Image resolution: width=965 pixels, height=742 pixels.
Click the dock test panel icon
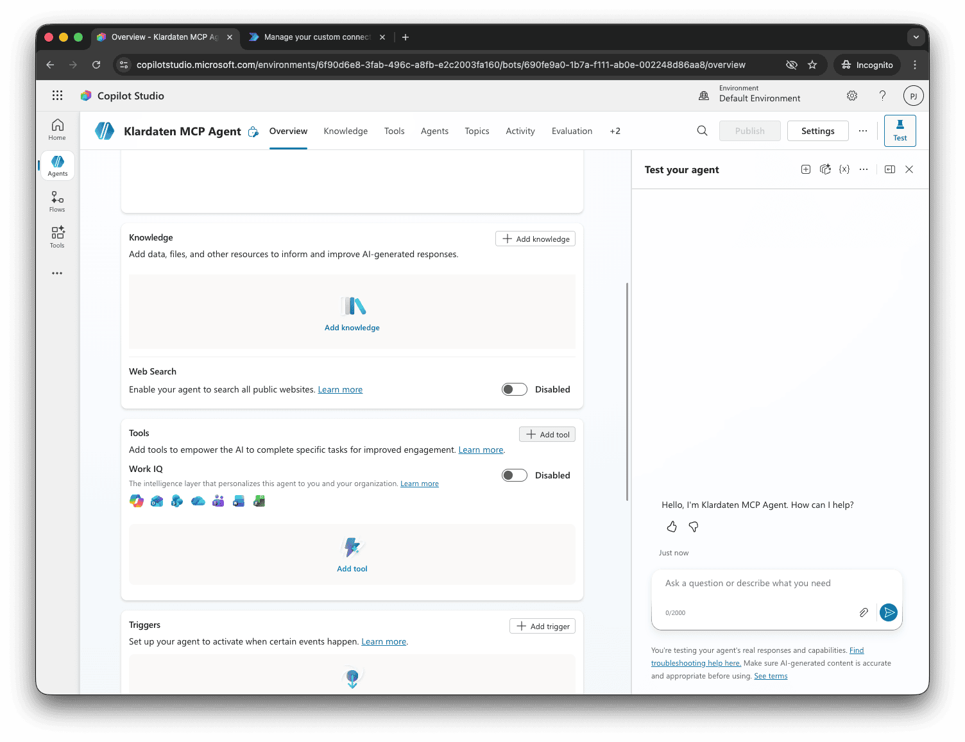tap(890, 169)
